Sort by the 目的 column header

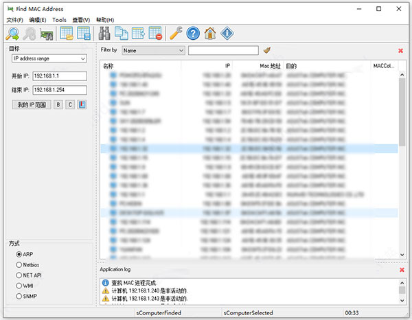pos(327,66)
